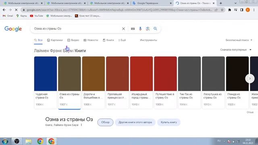Click Другие книги этого автора chip
This screenshot has height=145, width=258.
tap(135, 122)
